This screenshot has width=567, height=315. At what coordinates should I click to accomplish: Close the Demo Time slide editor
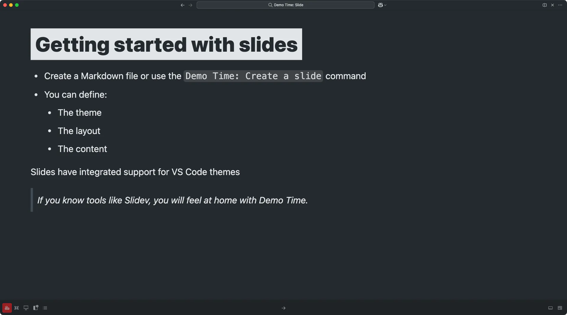point(553,5)
